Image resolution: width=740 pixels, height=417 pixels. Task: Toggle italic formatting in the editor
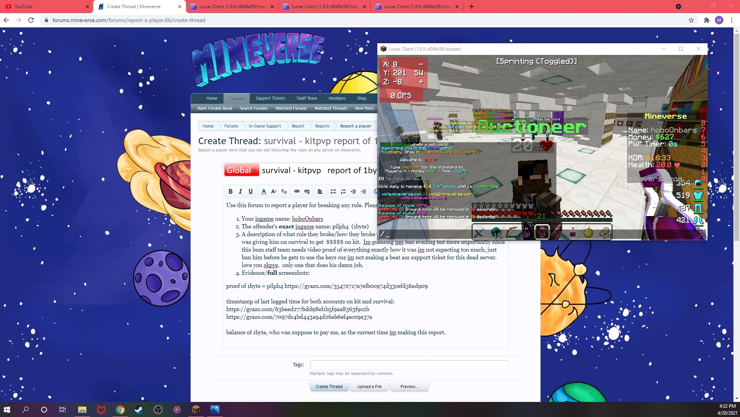tap(240, 191)
